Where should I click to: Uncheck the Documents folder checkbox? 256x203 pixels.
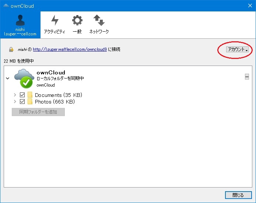[22, 95]
